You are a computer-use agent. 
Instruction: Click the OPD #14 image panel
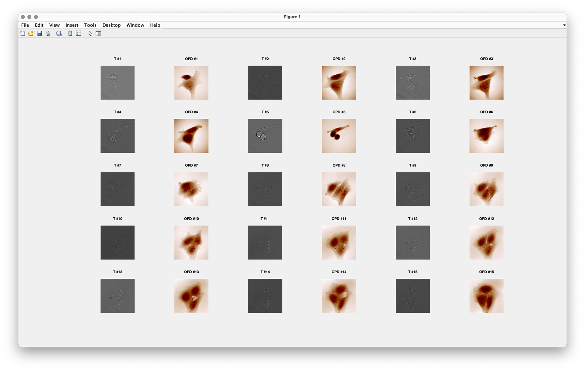coord(339,296)
